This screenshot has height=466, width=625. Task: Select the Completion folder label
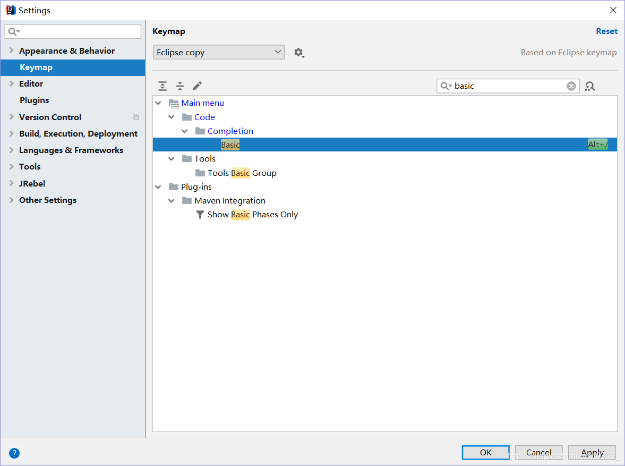(230, 131)
